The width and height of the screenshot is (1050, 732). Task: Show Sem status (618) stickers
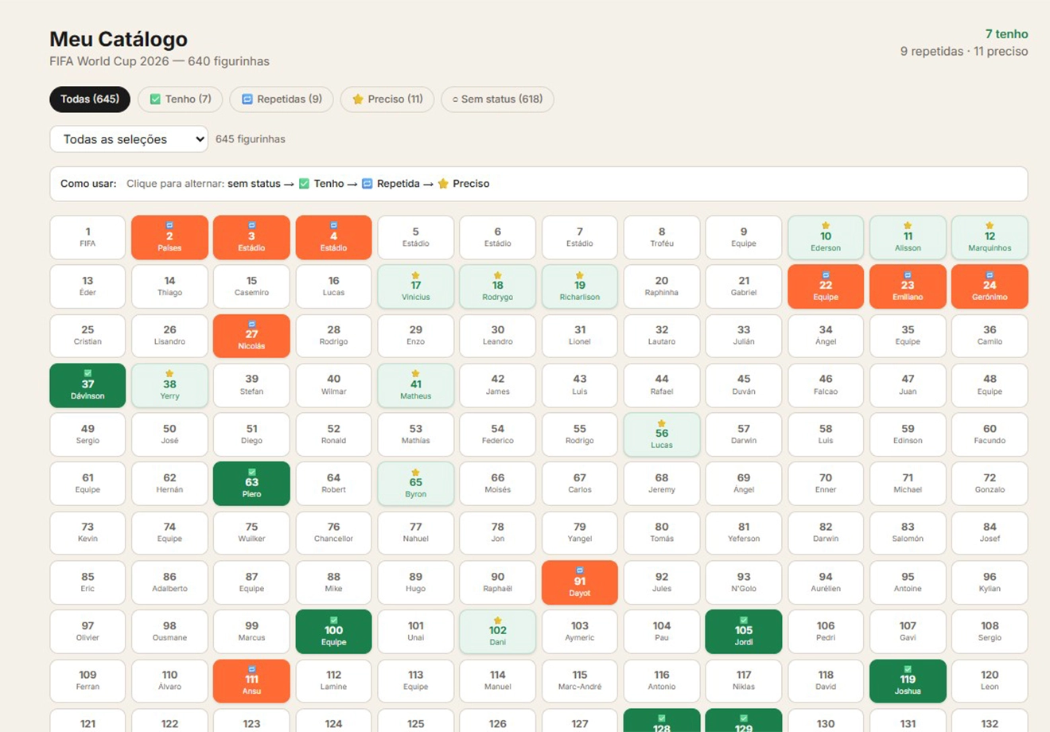[x=497, y=99]
